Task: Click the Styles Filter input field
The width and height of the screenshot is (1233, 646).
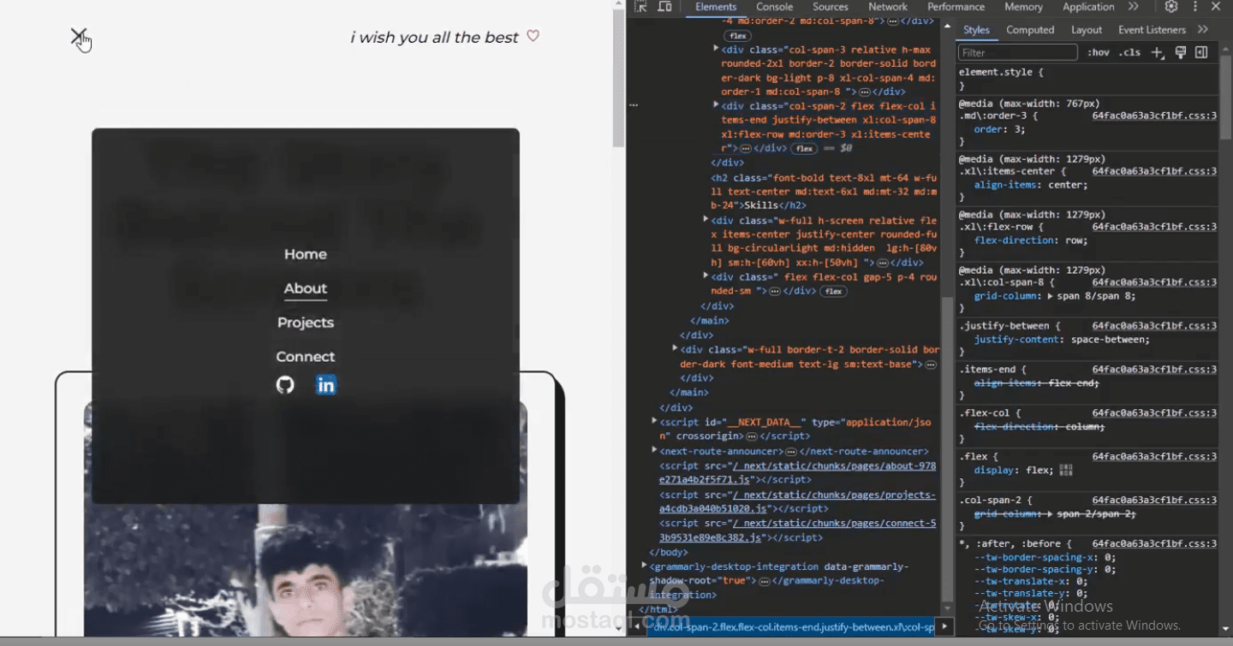Action: click(x=1017, y=53)
